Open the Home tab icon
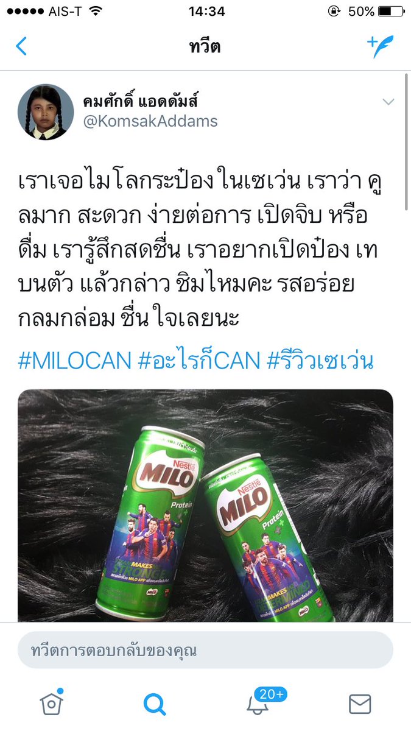The width and height of the screenshot is (411, 731). (x=51, y=703)
